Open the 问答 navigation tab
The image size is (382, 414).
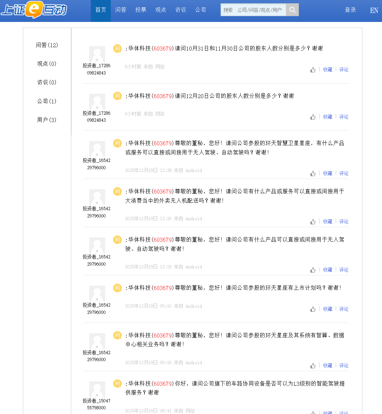121,10
